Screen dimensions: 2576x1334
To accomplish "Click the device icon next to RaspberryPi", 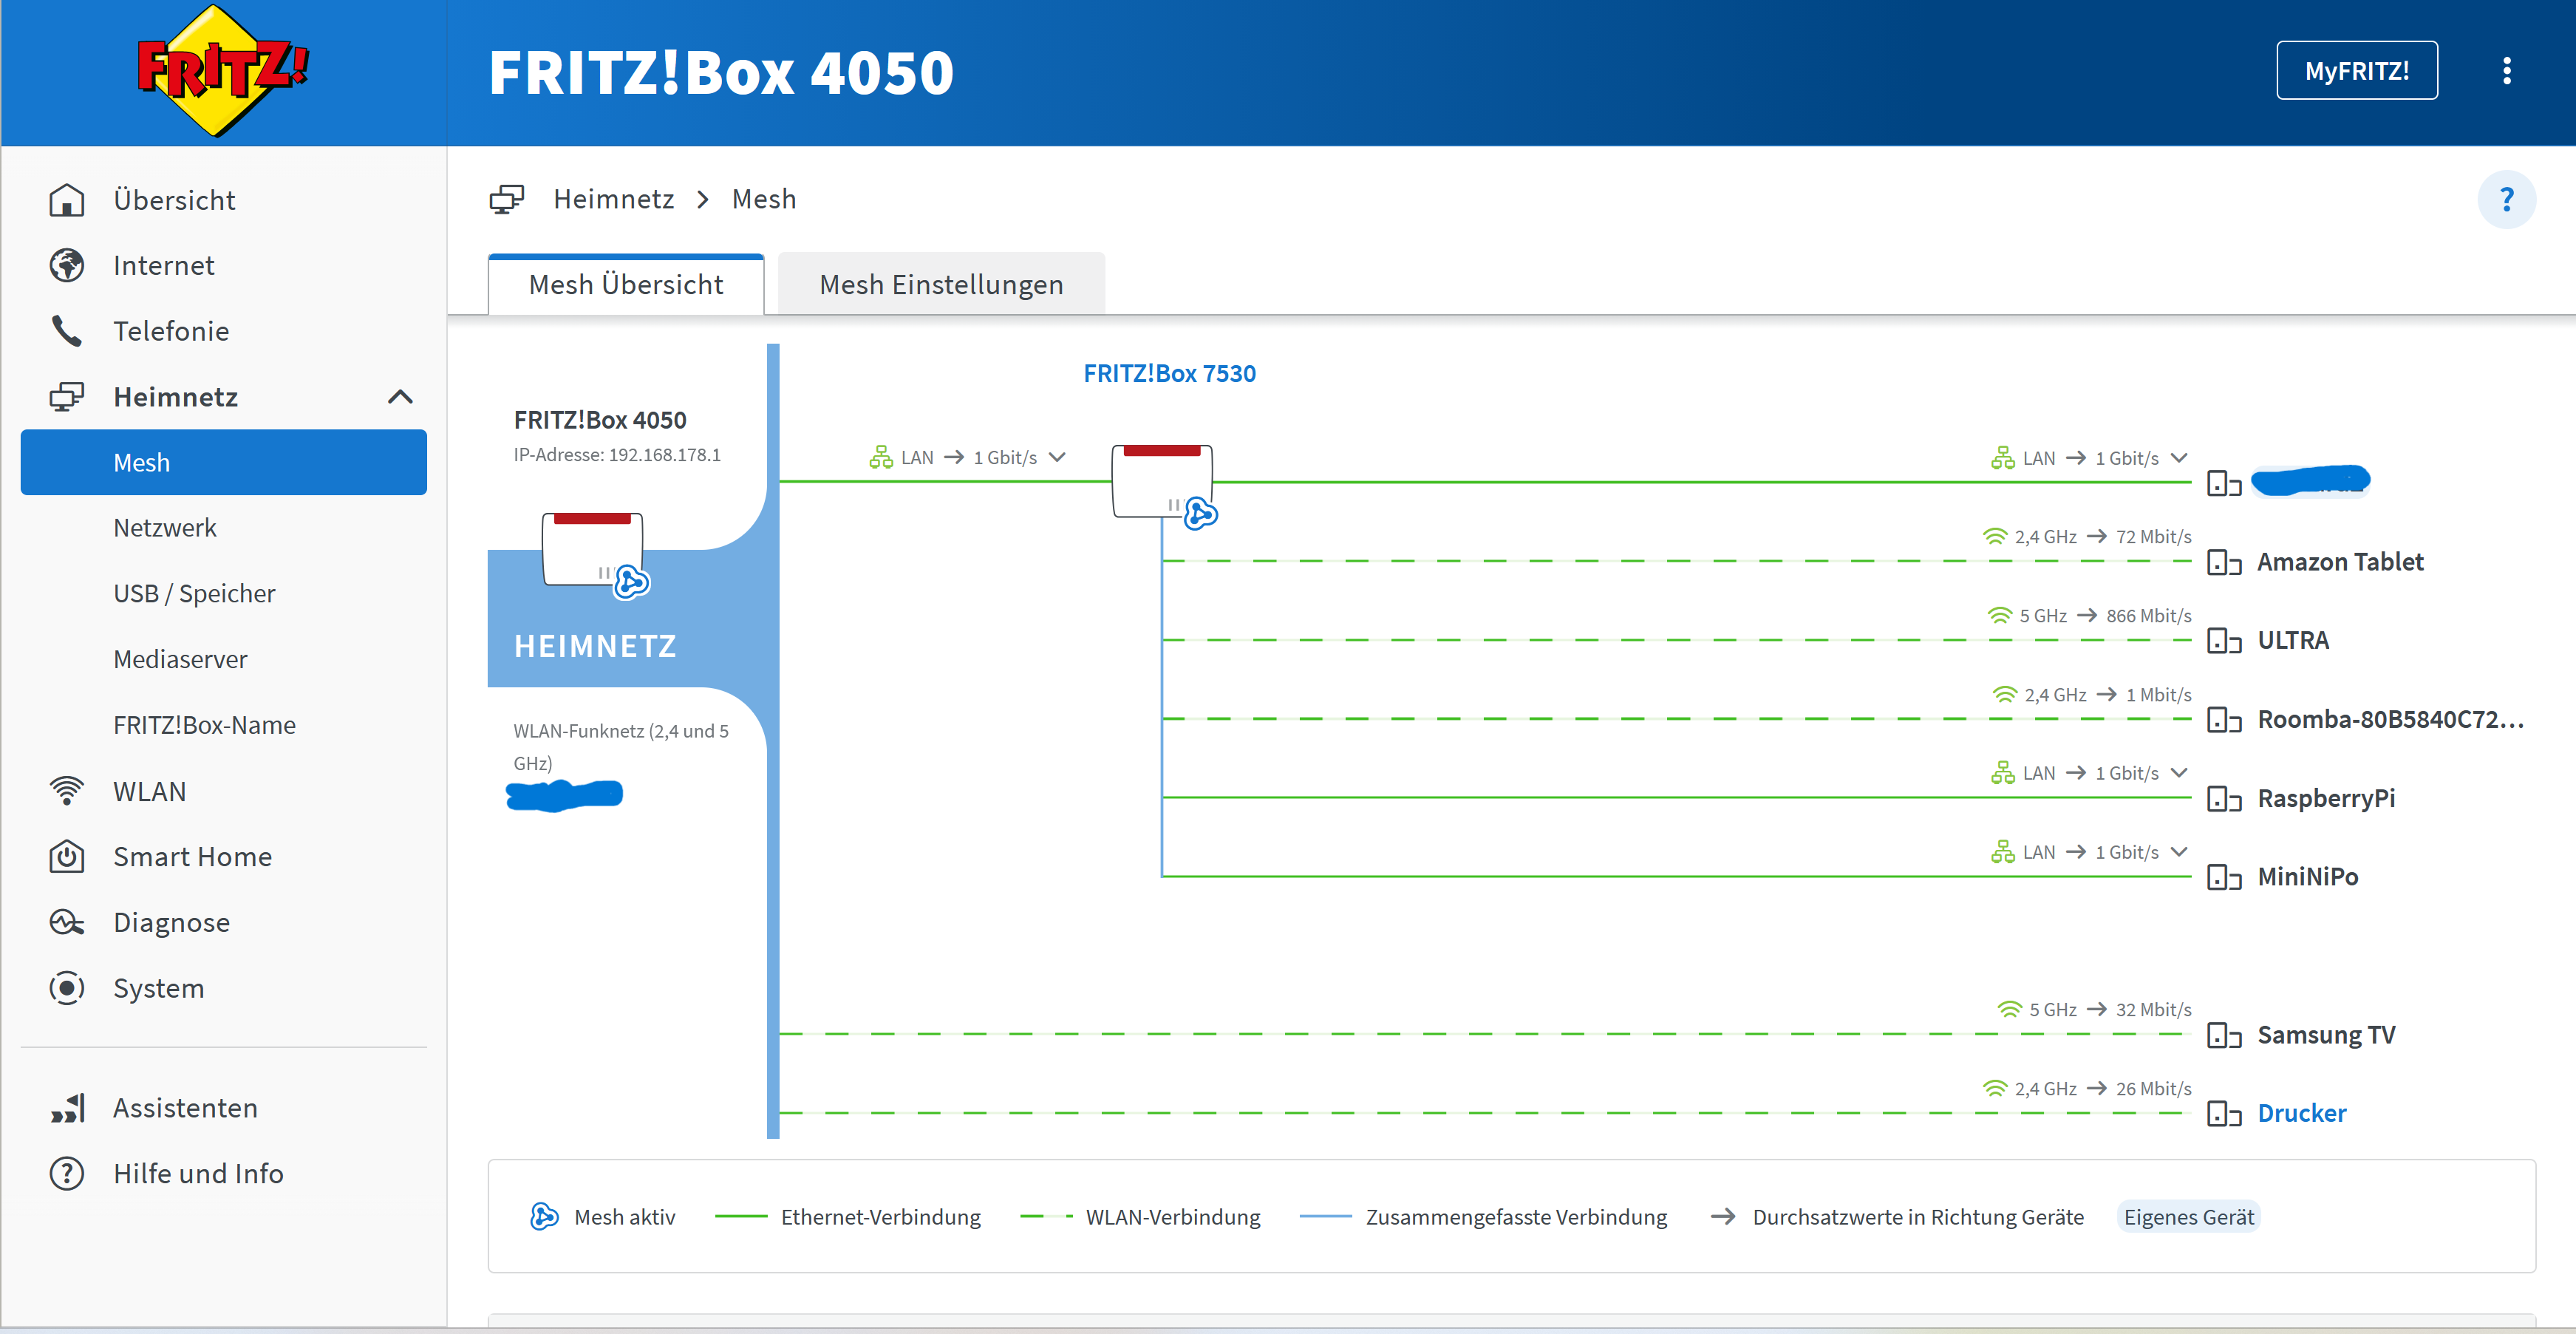I will tap(2223, 799).
